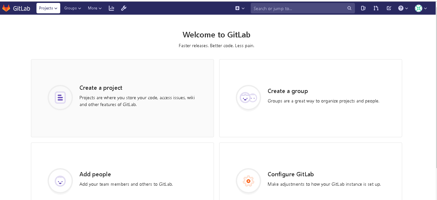The width and height of the screenshot is (437, 200).
Task: Open the plus new-item dropdown
Action: click(240, 8)
